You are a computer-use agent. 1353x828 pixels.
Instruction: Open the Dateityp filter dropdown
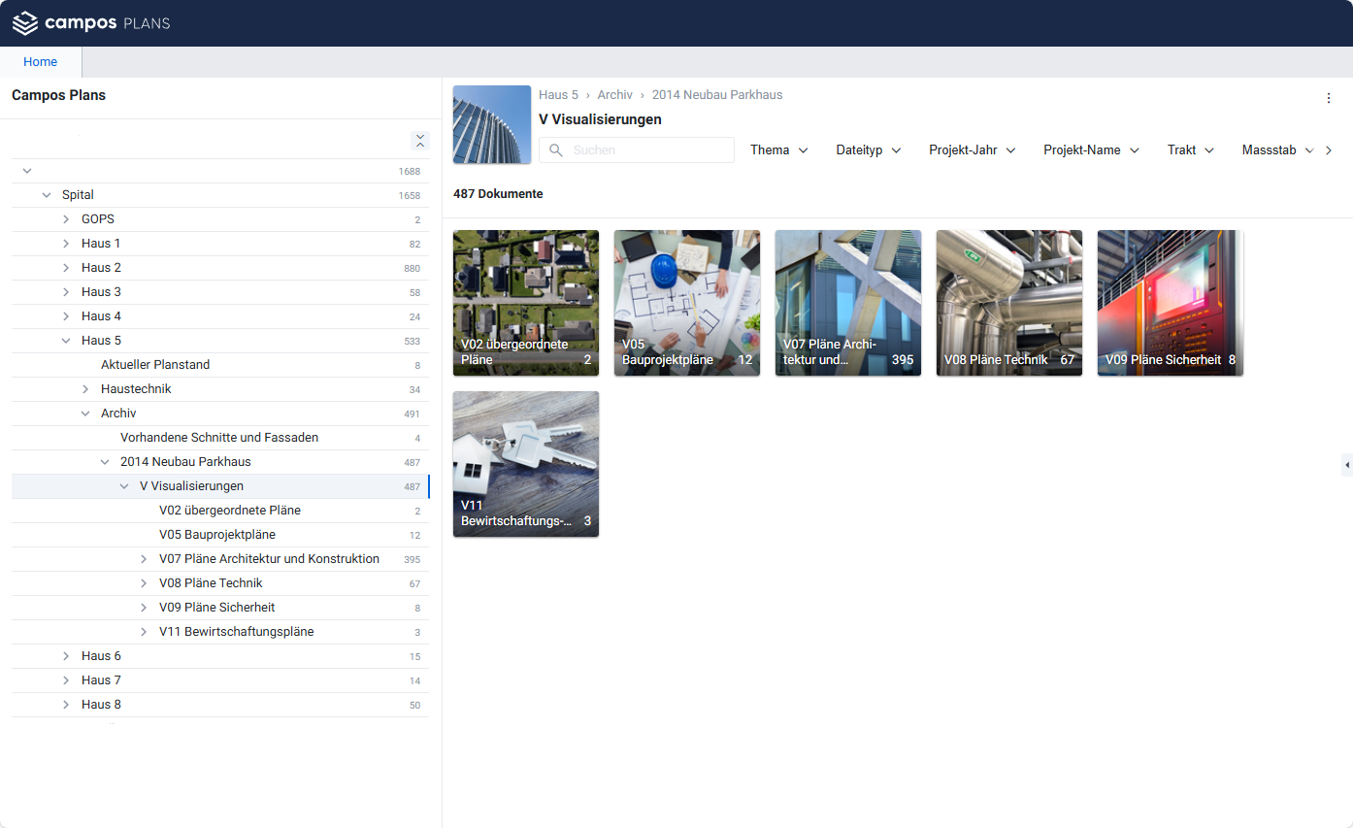click(x=869, y=150)
